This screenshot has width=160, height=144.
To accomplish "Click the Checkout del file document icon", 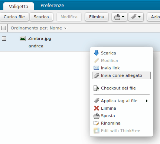I will [97, 88].
